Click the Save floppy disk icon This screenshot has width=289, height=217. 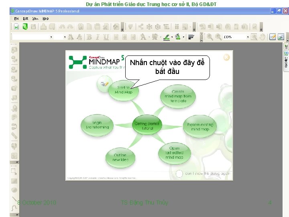coord(33,27)
